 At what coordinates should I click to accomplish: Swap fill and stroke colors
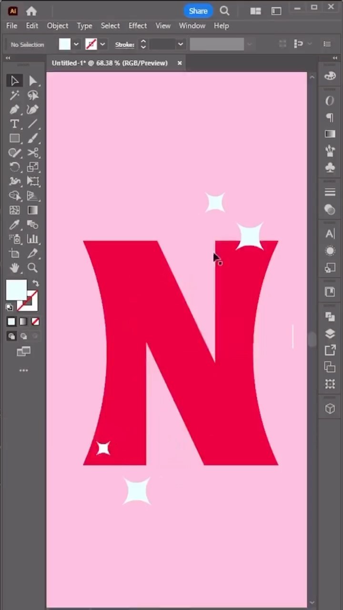pos(35,283)
